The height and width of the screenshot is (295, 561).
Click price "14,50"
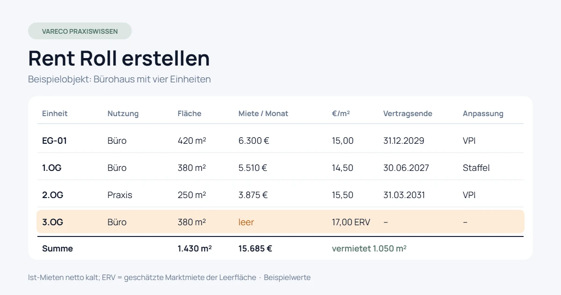343,168
